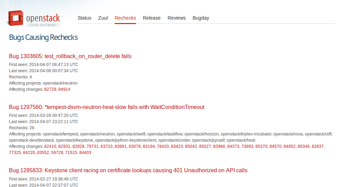The height and width of the screenshot is (187, 342).
Task: Open Bug 1285833 Keystone client racing link
Action: point(128,170)
